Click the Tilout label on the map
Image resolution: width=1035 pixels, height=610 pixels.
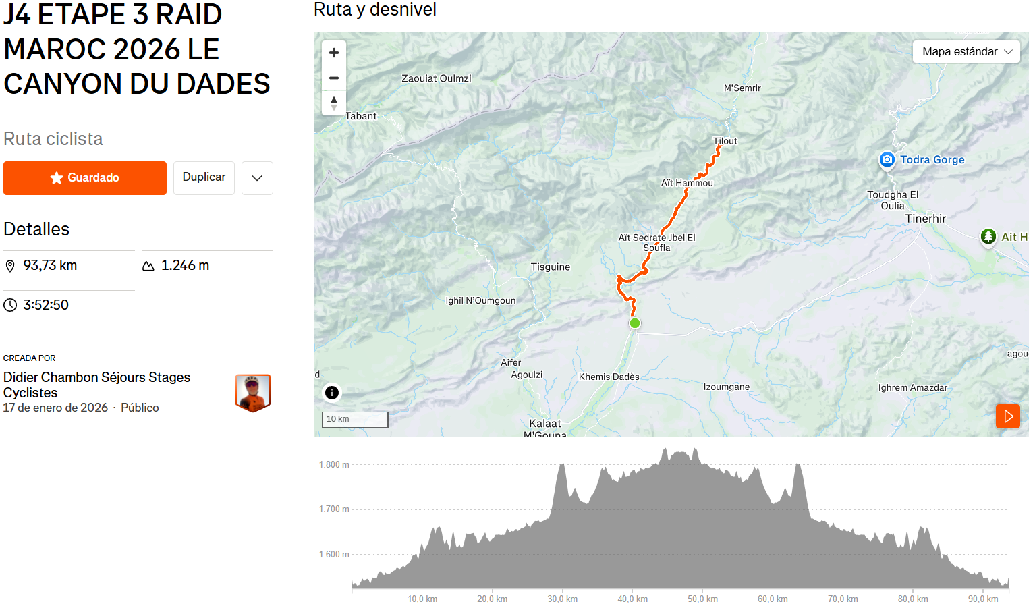tap(725, 141)
